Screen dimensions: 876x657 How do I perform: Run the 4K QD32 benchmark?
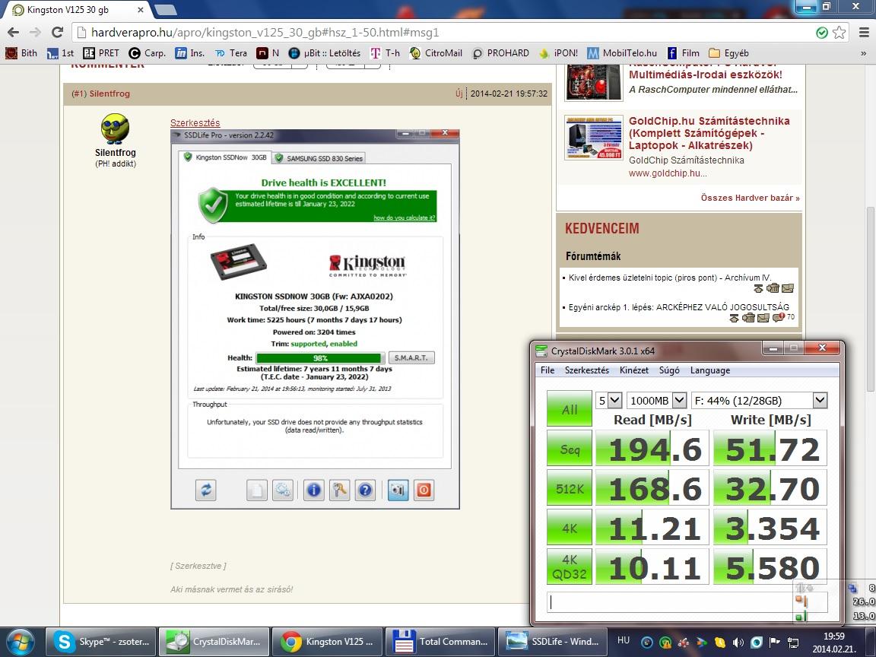tap(570, 567)
